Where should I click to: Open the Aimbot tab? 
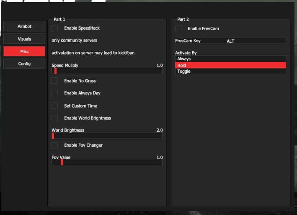point(24,26)
